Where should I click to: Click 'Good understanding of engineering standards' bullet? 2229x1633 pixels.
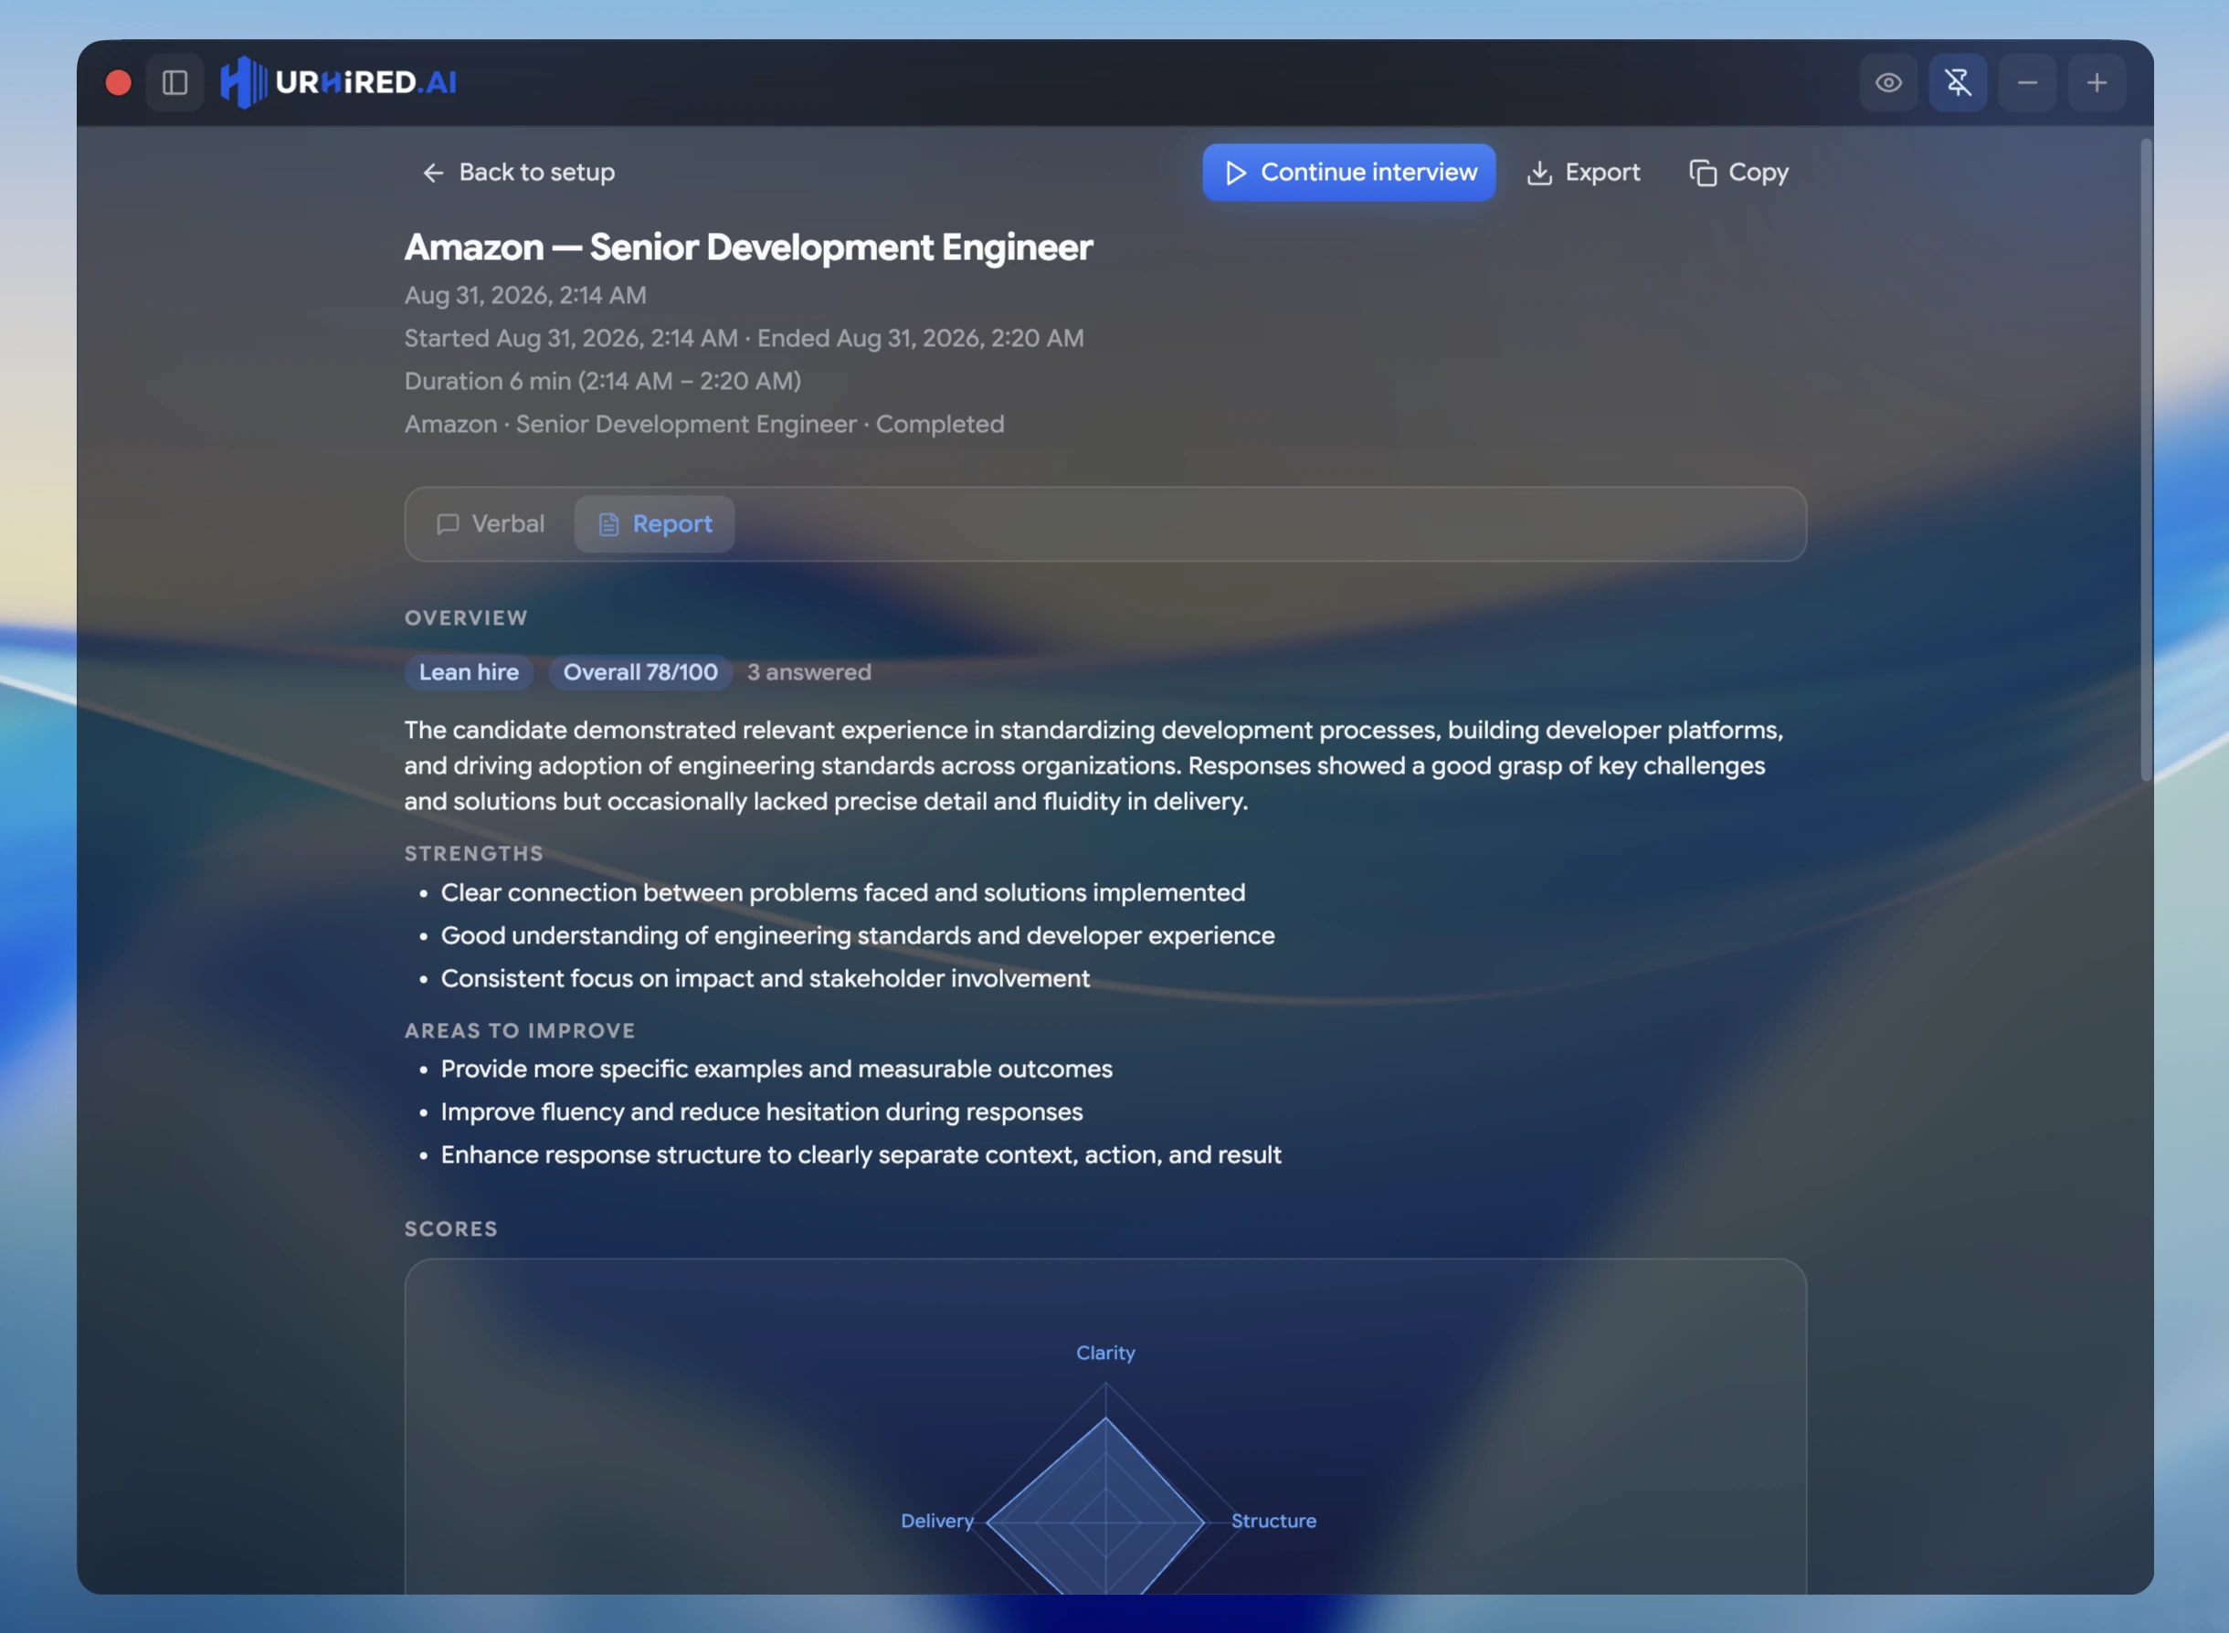857,936
